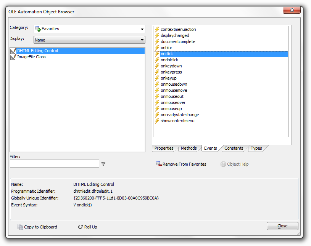Click the Event Syntax value V onclick()
The height and width of the screenshot is (246, 311).
pos(82,205)
